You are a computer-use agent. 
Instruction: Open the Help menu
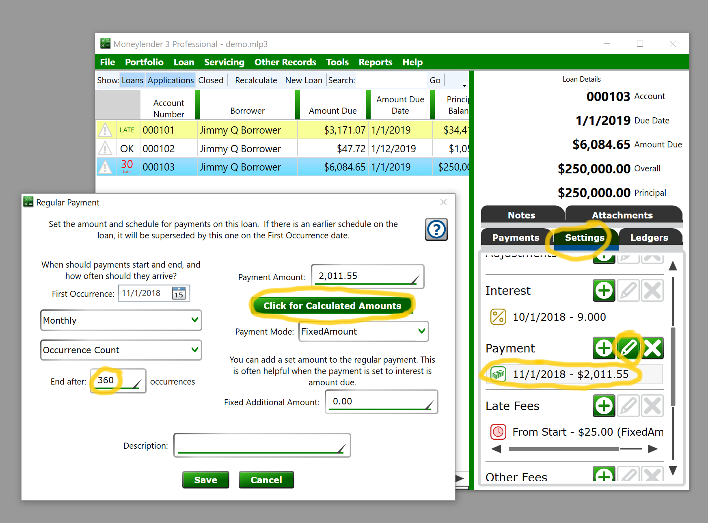tap(412, 62)
